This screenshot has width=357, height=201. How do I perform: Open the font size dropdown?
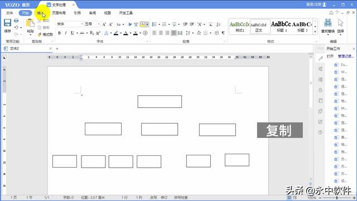[99, 24]
